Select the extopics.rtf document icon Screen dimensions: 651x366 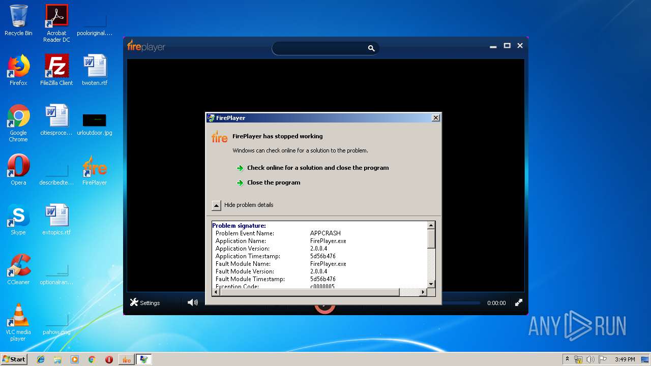[56, 219]
